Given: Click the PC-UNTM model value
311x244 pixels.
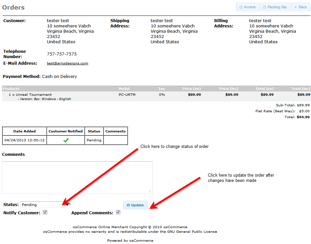Looking at the screenshot, I should pyautogui.click(x=127, y=94).
